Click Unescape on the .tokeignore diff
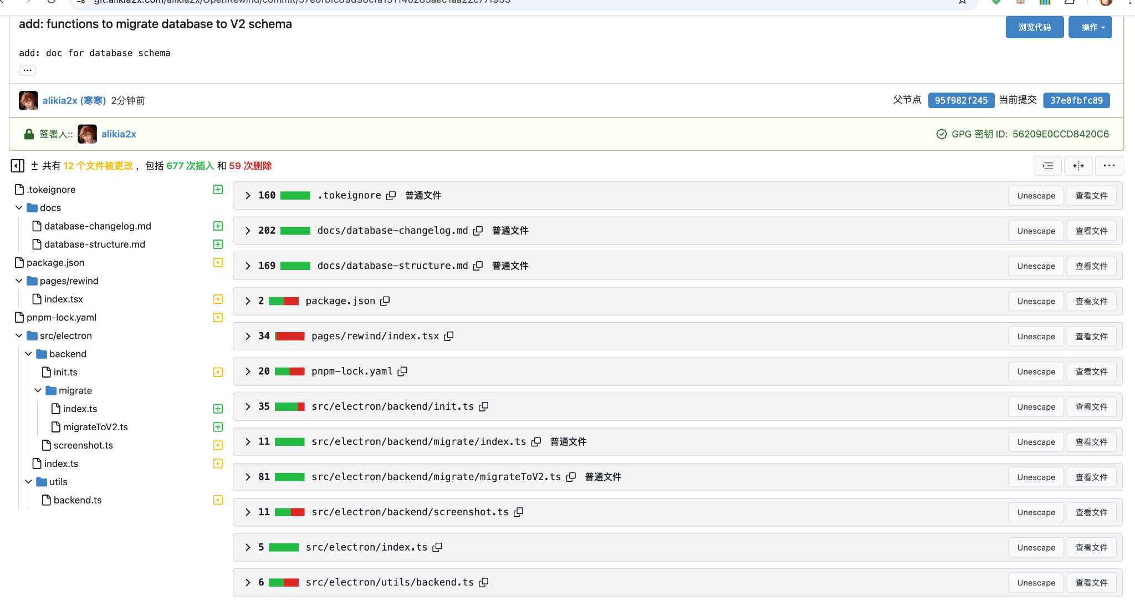Screen dimensions: 1135x611 click(x=1035, y=195)
